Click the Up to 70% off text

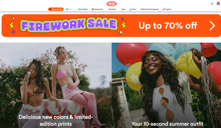coord(168,26)
